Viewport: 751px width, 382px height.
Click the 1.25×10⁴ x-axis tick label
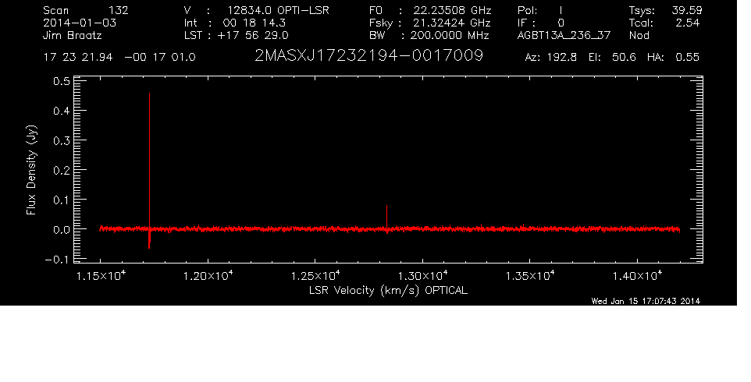[315, 276]
